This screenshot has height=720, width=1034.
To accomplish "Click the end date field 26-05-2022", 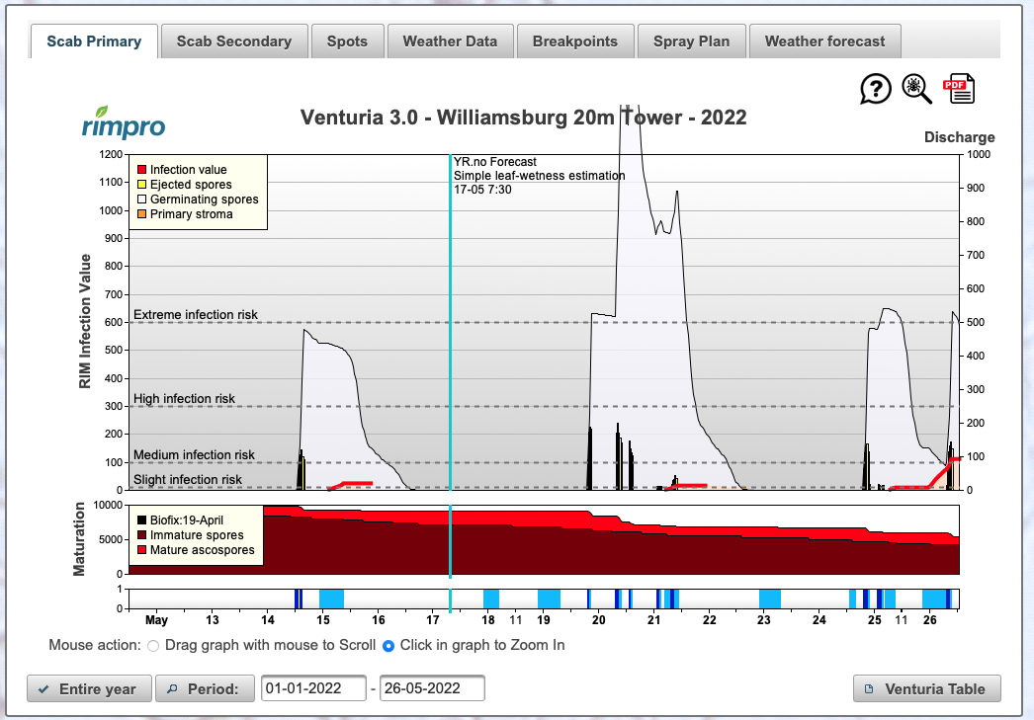I will (x=432, y=688).
